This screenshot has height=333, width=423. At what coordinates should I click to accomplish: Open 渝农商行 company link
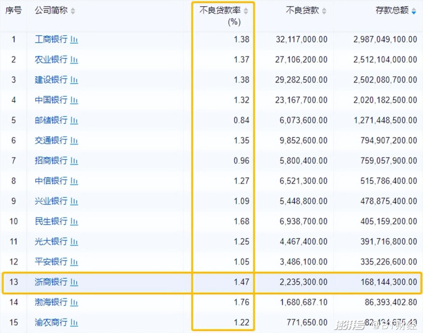point(51,322)
